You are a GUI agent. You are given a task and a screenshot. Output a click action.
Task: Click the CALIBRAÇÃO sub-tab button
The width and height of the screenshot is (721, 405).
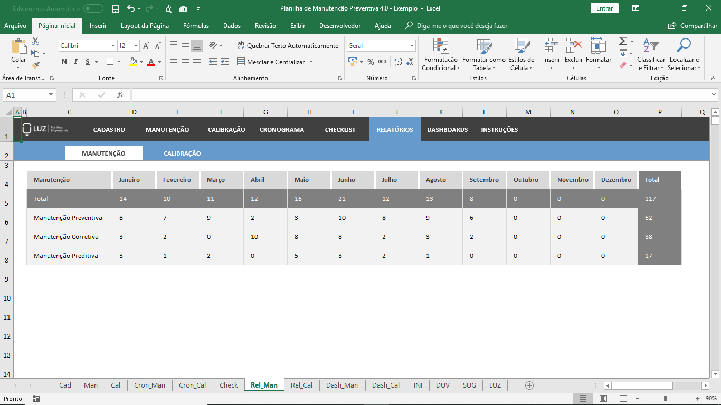coord(182,153)
